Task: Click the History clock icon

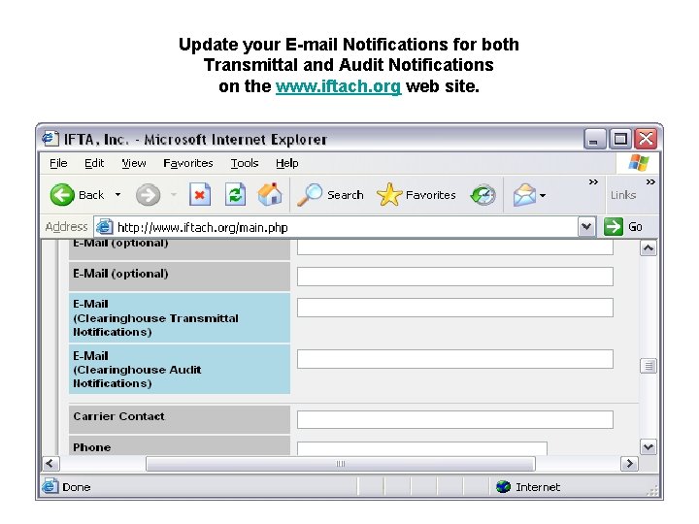Action: click(483, 195)
